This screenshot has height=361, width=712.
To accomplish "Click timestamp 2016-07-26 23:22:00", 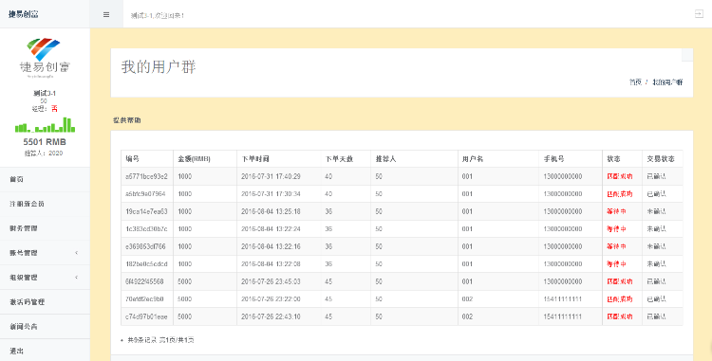I will tap(271, 299).
